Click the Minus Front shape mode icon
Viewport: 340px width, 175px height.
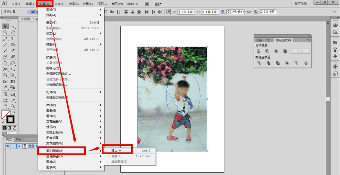[x=267, y=51]
